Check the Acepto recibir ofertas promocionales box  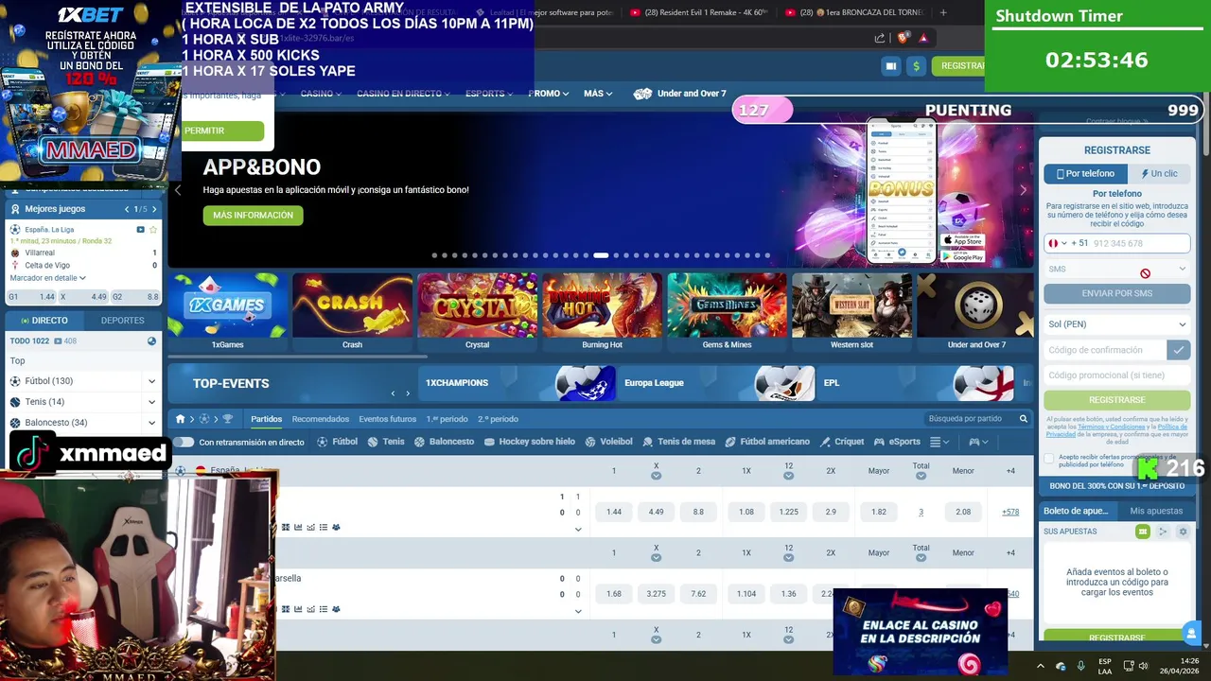point(1048,459)
